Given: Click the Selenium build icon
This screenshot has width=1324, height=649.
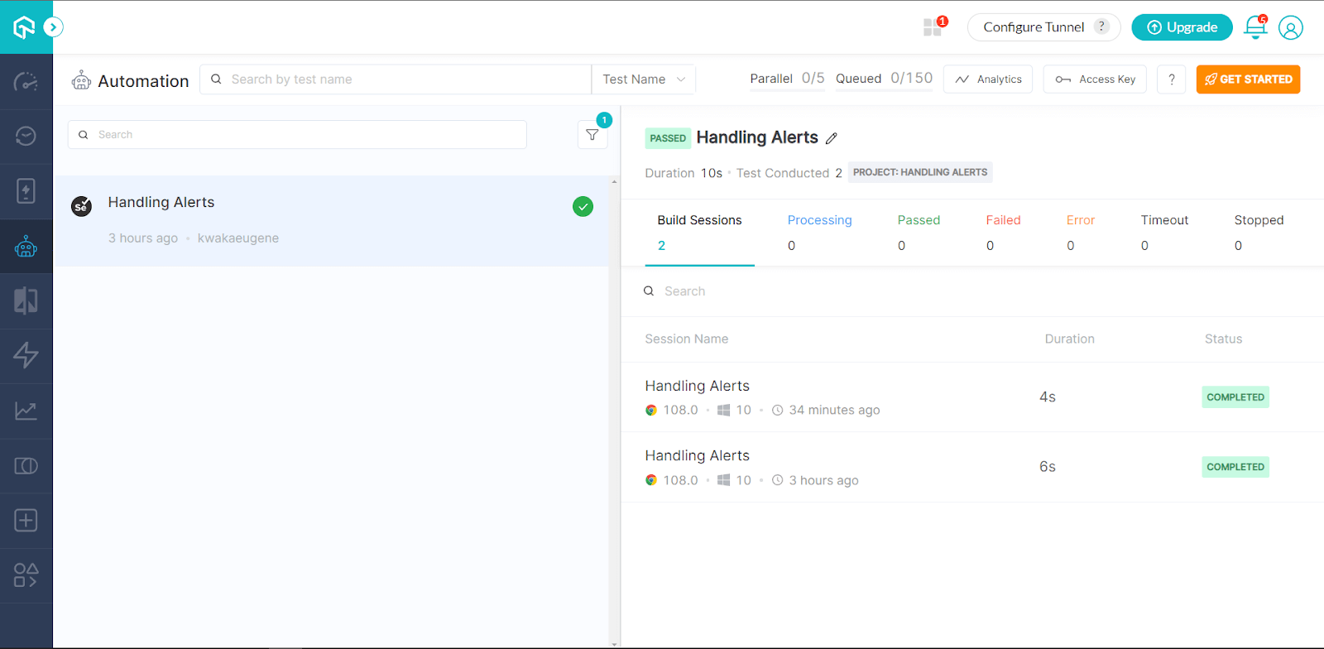Looking at the screenshot, I should coord(81,206).
